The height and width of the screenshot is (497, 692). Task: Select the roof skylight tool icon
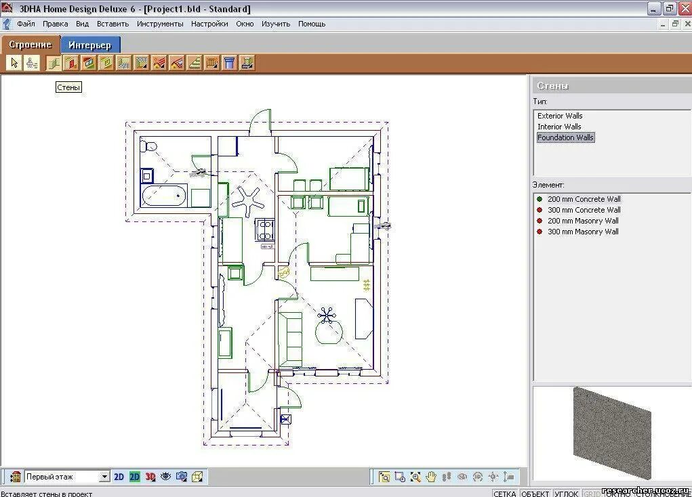(177, 63)
